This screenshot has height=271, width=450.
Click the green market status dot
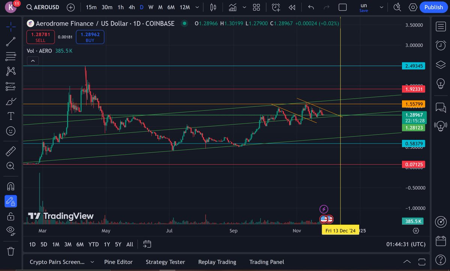184,24
